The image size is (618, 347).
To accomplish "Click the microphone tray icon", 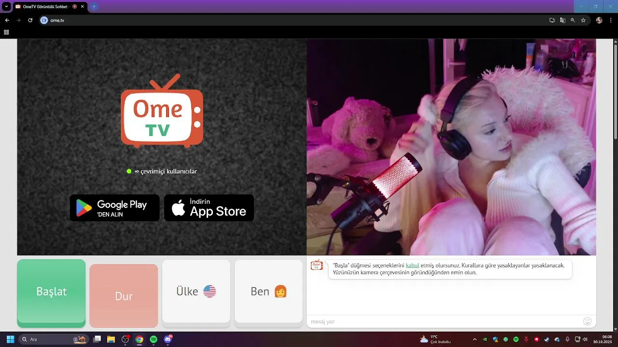I will (x=567, y=339).
